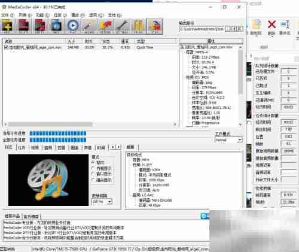Click the STOP transcoding toolbar icon
This screenshot has height=252, width=299.
point(155,26)
